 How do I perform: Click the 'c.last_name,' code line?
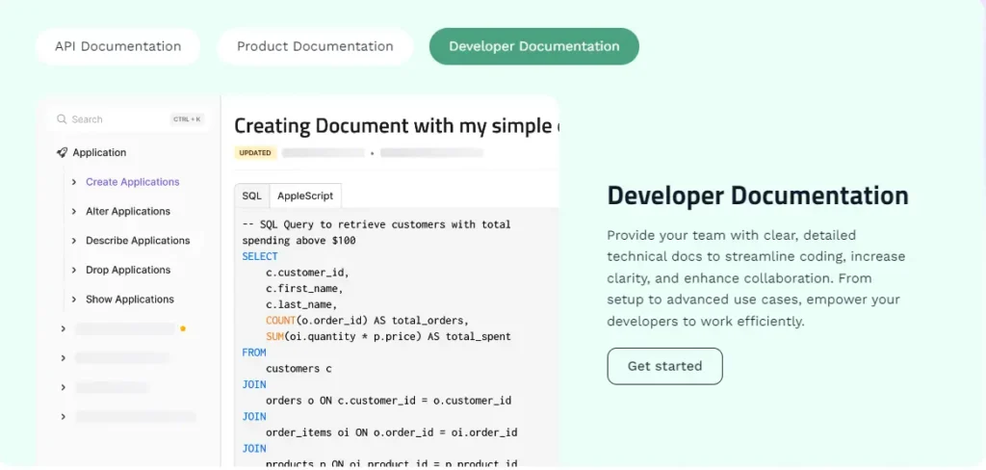coord(301,304)
